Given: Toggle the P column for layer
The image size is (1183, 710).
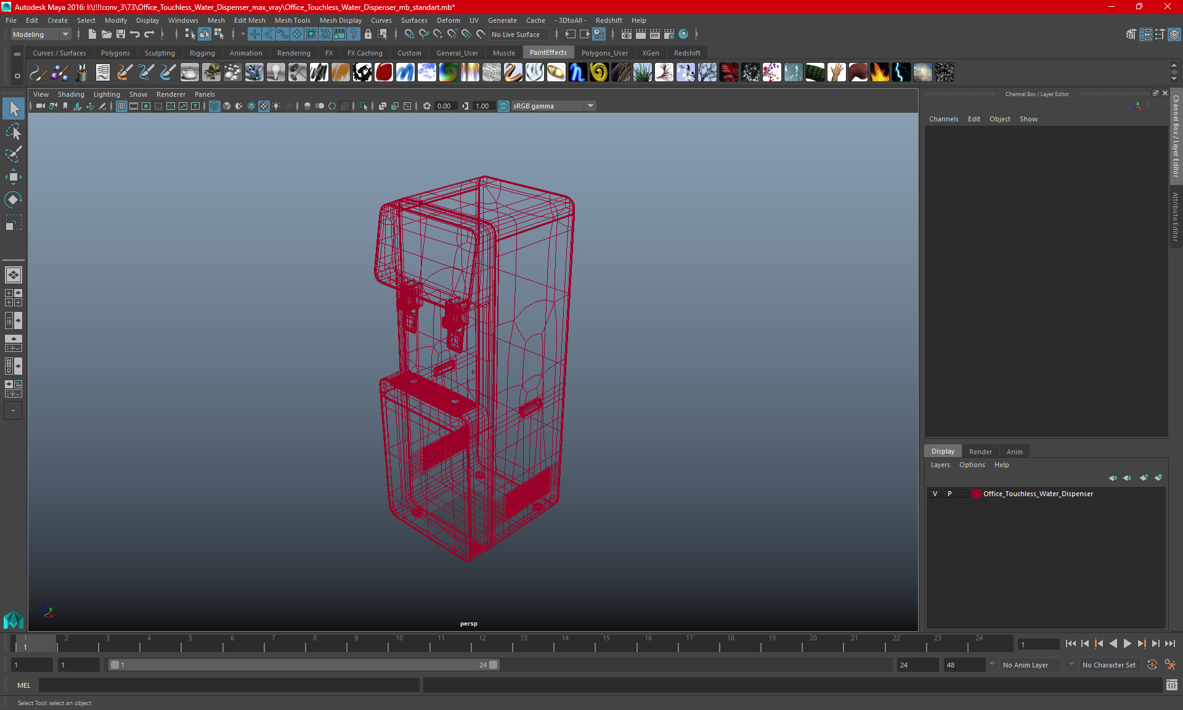Looking at the screenshot, I should coord(949,493).
